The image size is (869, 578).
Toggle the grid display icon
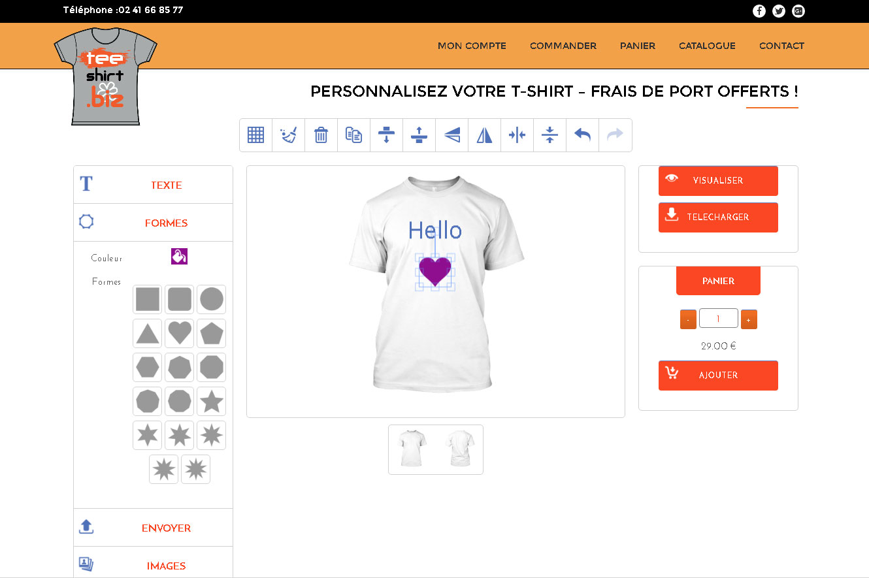pos(255,135)
